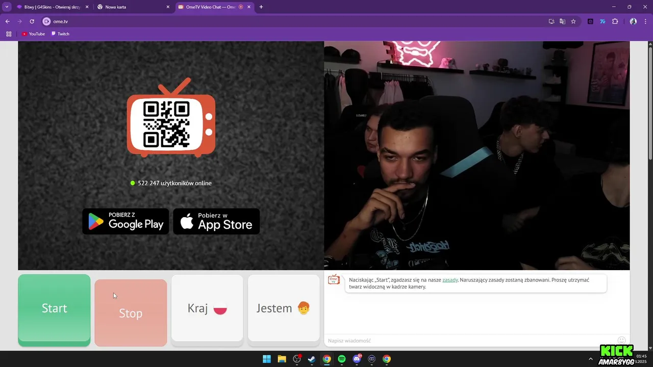Open a new browser tab
The image size is (653, 367).
[x=261, y=7]
